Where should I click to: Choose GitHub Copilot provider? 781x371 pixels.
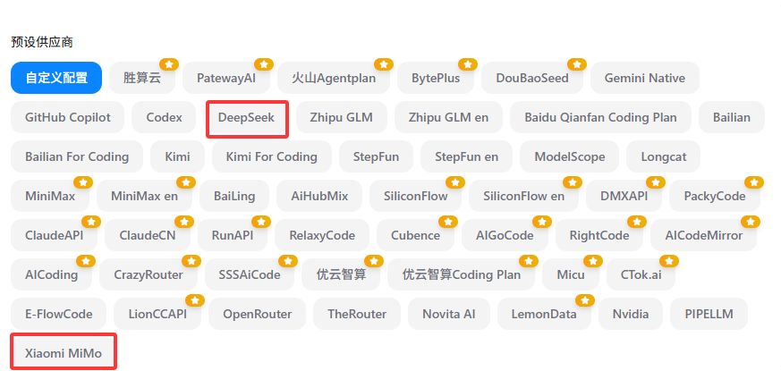[68, 117]
